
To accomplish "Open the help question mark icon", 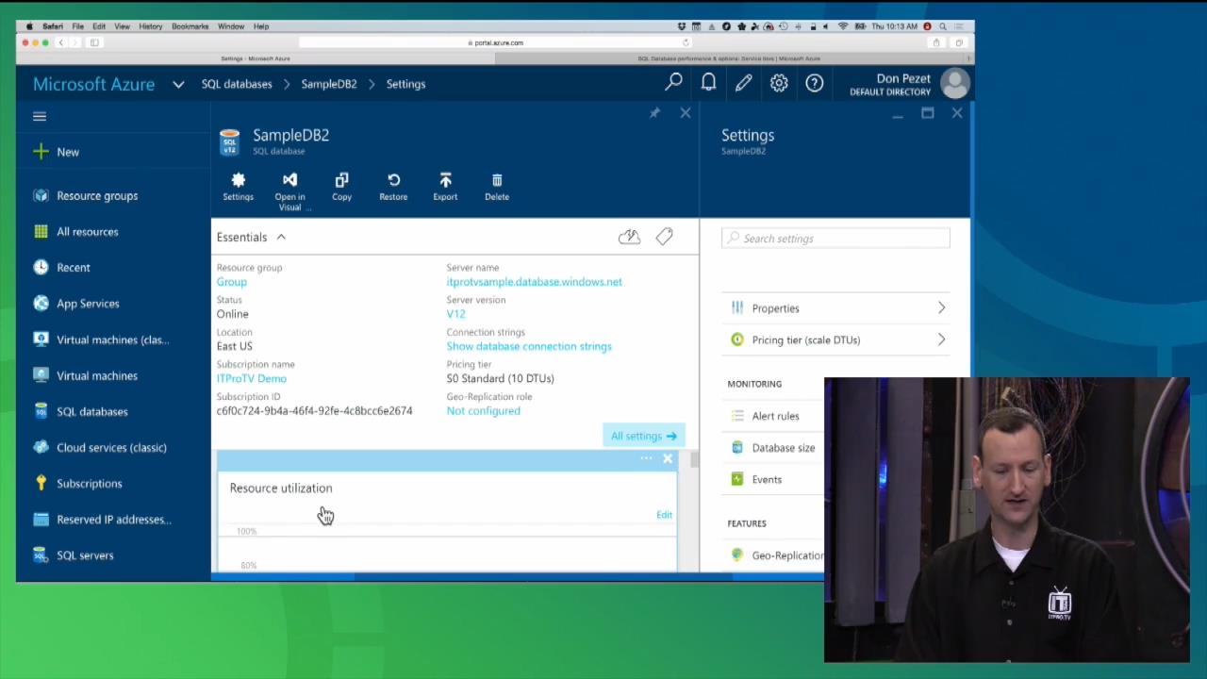I will tap(814, 83).
